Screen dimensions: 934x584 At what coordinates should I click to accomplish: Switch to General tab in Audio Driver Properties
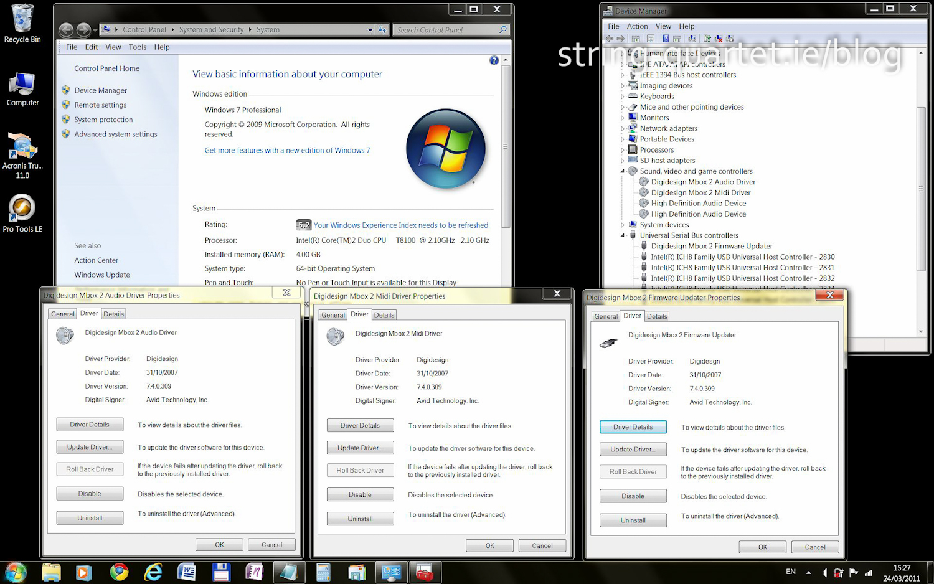[63, 314]
